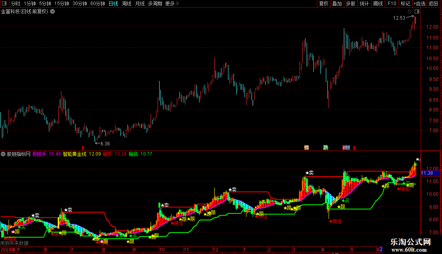
Task: Click the red ★绝佳 signal below April low
Action: click(x=335, y=221)
